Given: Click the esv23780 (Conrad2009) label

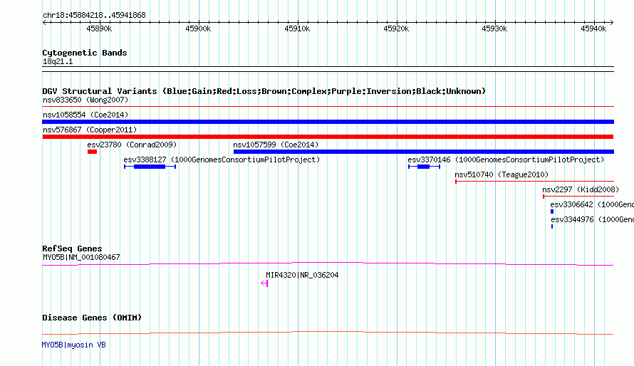Looking at the screenshot, I should pyautogui.click(x=132, y=145).
